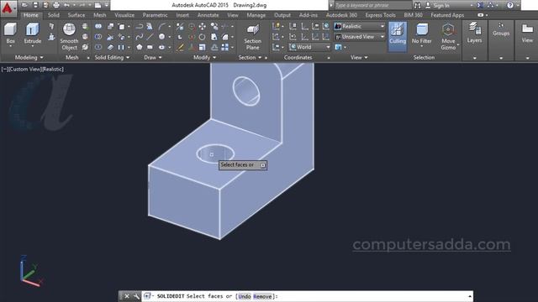Screen dimensions: 538x302
Task: Open the Layers panel button
Action: pyautogui.click(x=474, y=34)
